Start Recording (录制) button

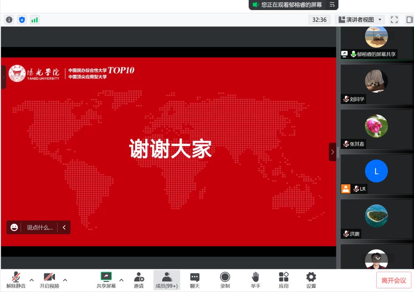(225, 280)
